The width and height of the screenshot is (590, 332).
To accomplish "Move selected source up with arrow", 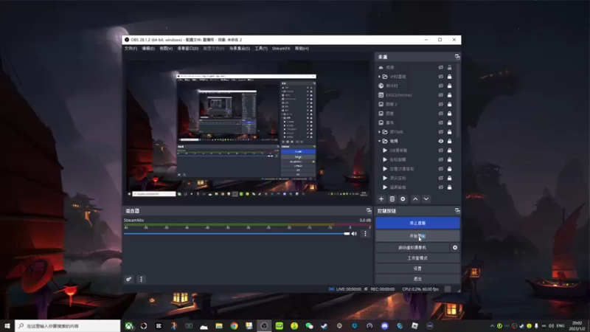I will (x=415, y=198).
